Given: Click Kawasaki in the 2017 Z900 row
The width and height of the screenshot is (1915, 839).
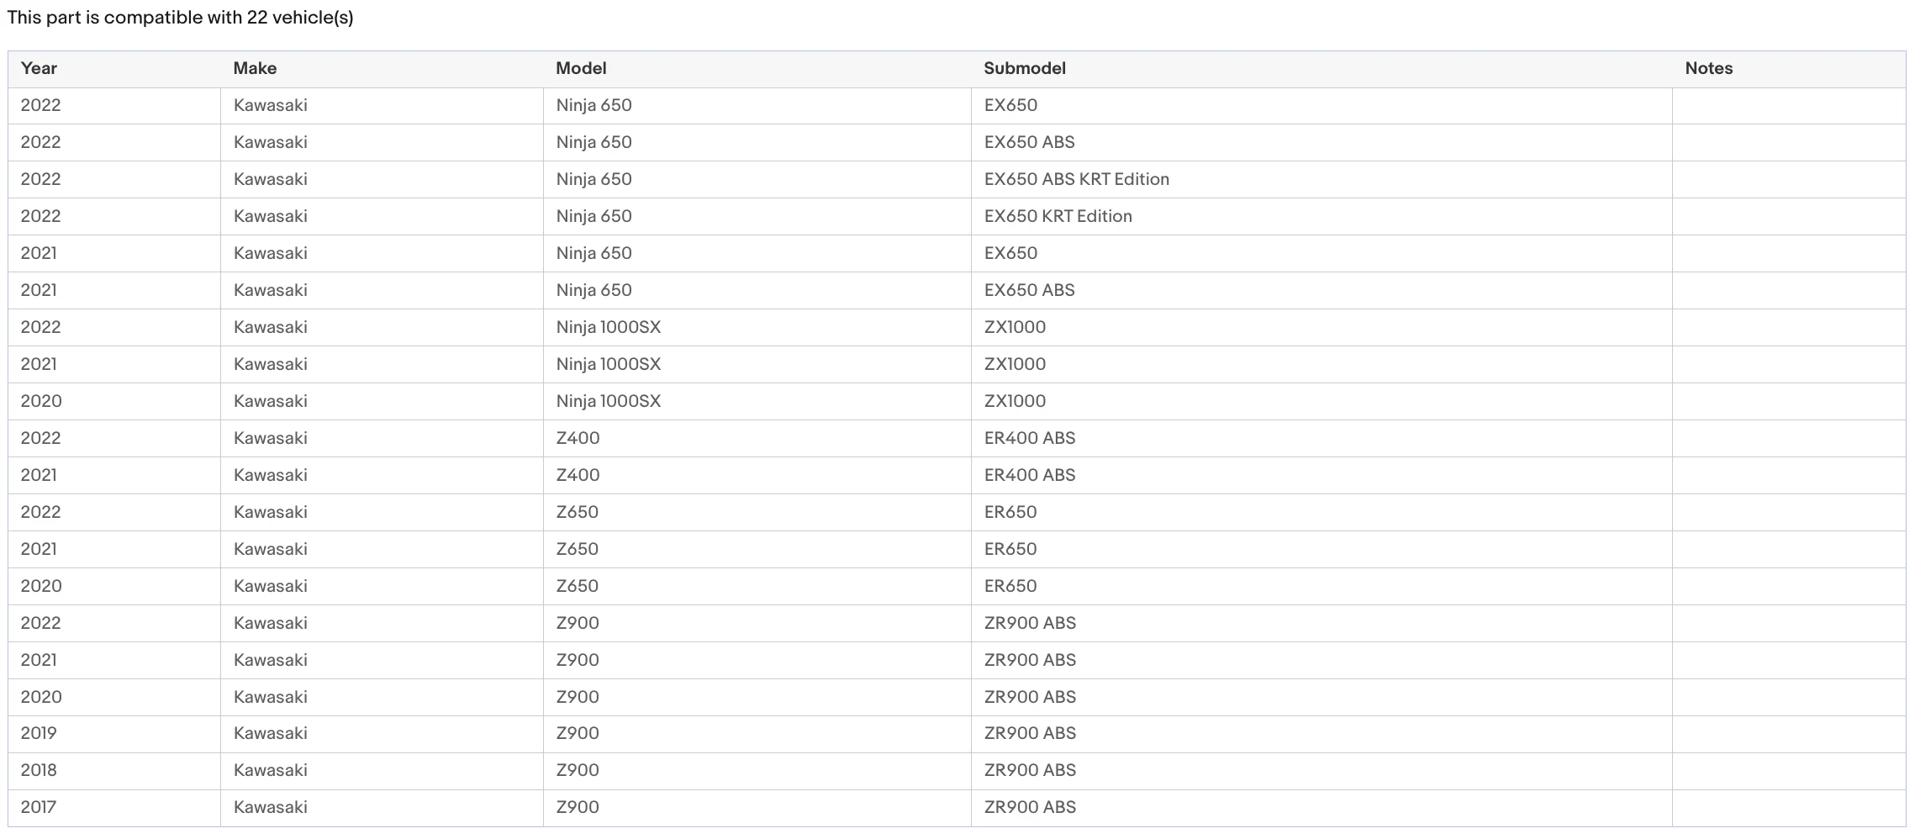Looking at the screenshot, I should coord(271,807).
